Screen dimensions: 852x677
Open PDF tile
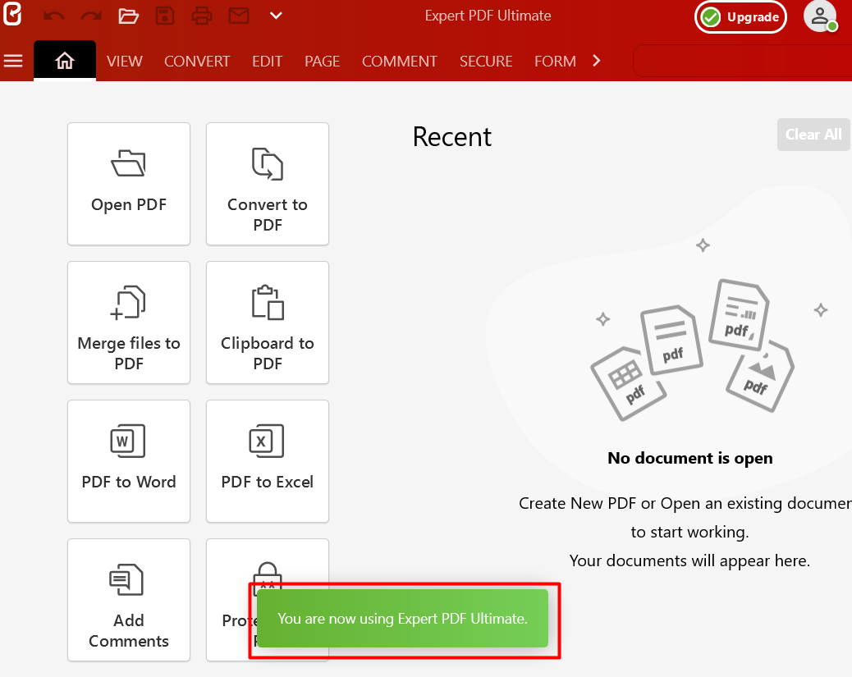pos(129,184)
